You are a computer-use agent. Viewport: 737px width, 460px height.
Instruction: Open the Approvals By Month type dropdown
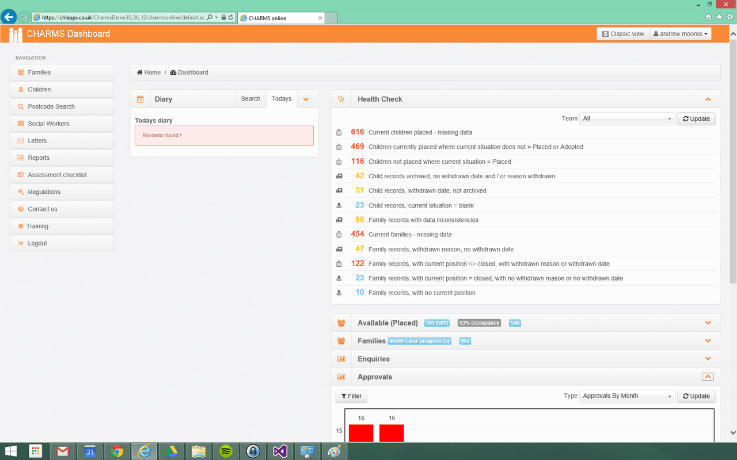(x=627, y=396)
